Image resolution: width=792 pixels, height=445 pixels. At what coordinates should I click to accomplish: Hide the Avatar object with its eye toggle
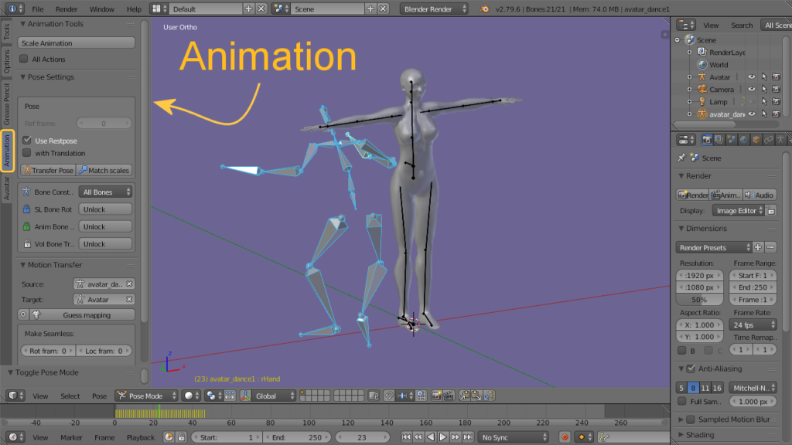(x=752, y=76)
